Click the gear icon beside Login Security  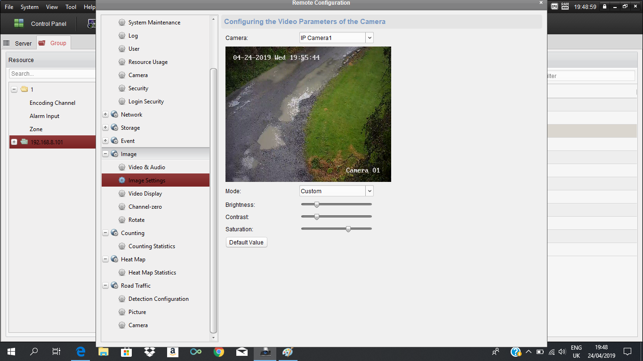122,102
